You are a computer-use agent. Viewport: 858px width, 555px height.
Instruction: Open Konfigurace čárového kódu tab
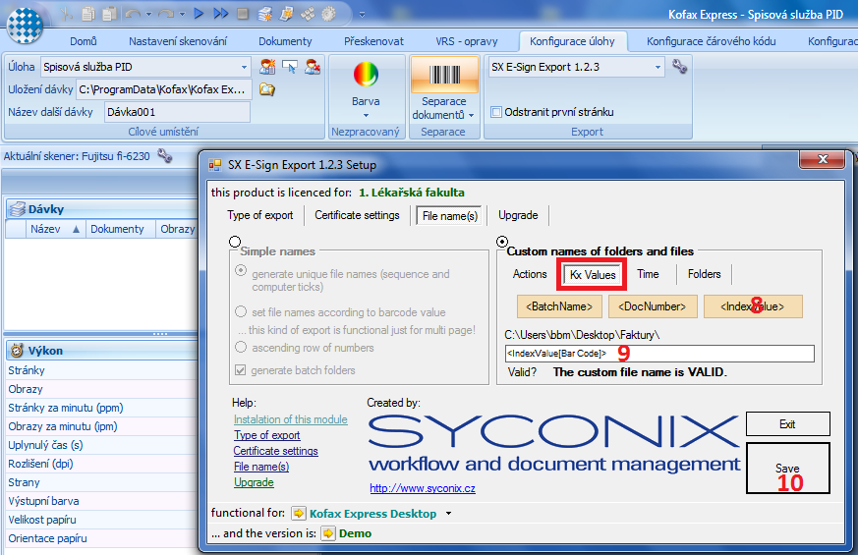(712, 41)
